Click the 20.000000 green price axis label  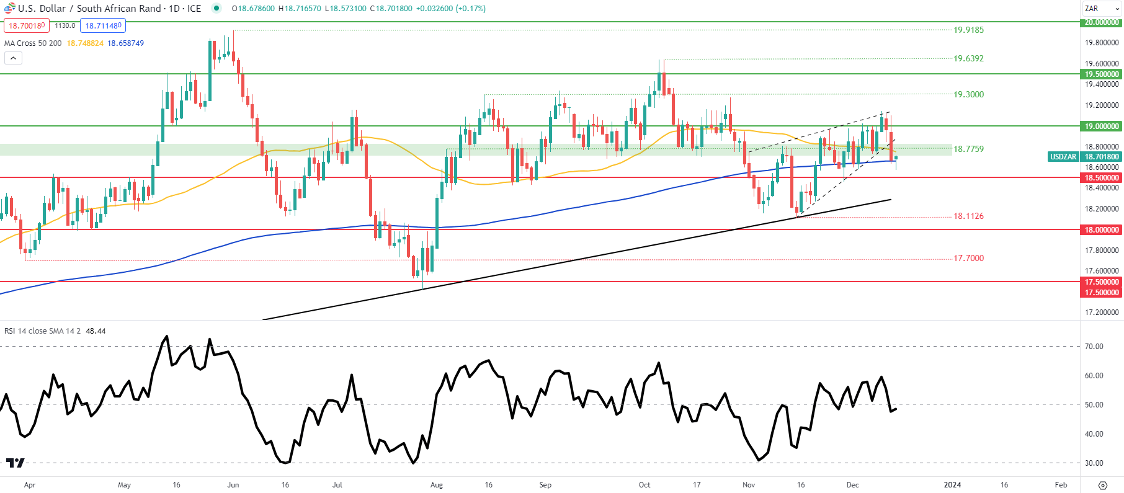pyautogui.click(x=1102, y=22)
